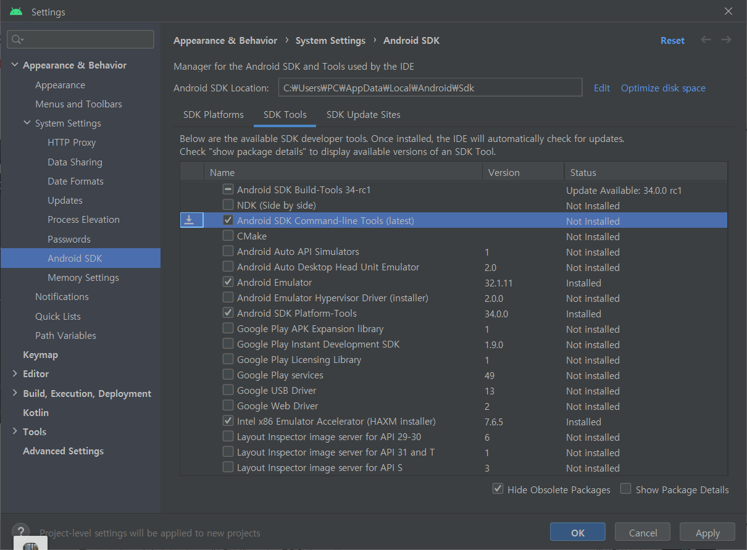Sort table by Name column header
The image size is (747, 550).
[x=343, y=172]
